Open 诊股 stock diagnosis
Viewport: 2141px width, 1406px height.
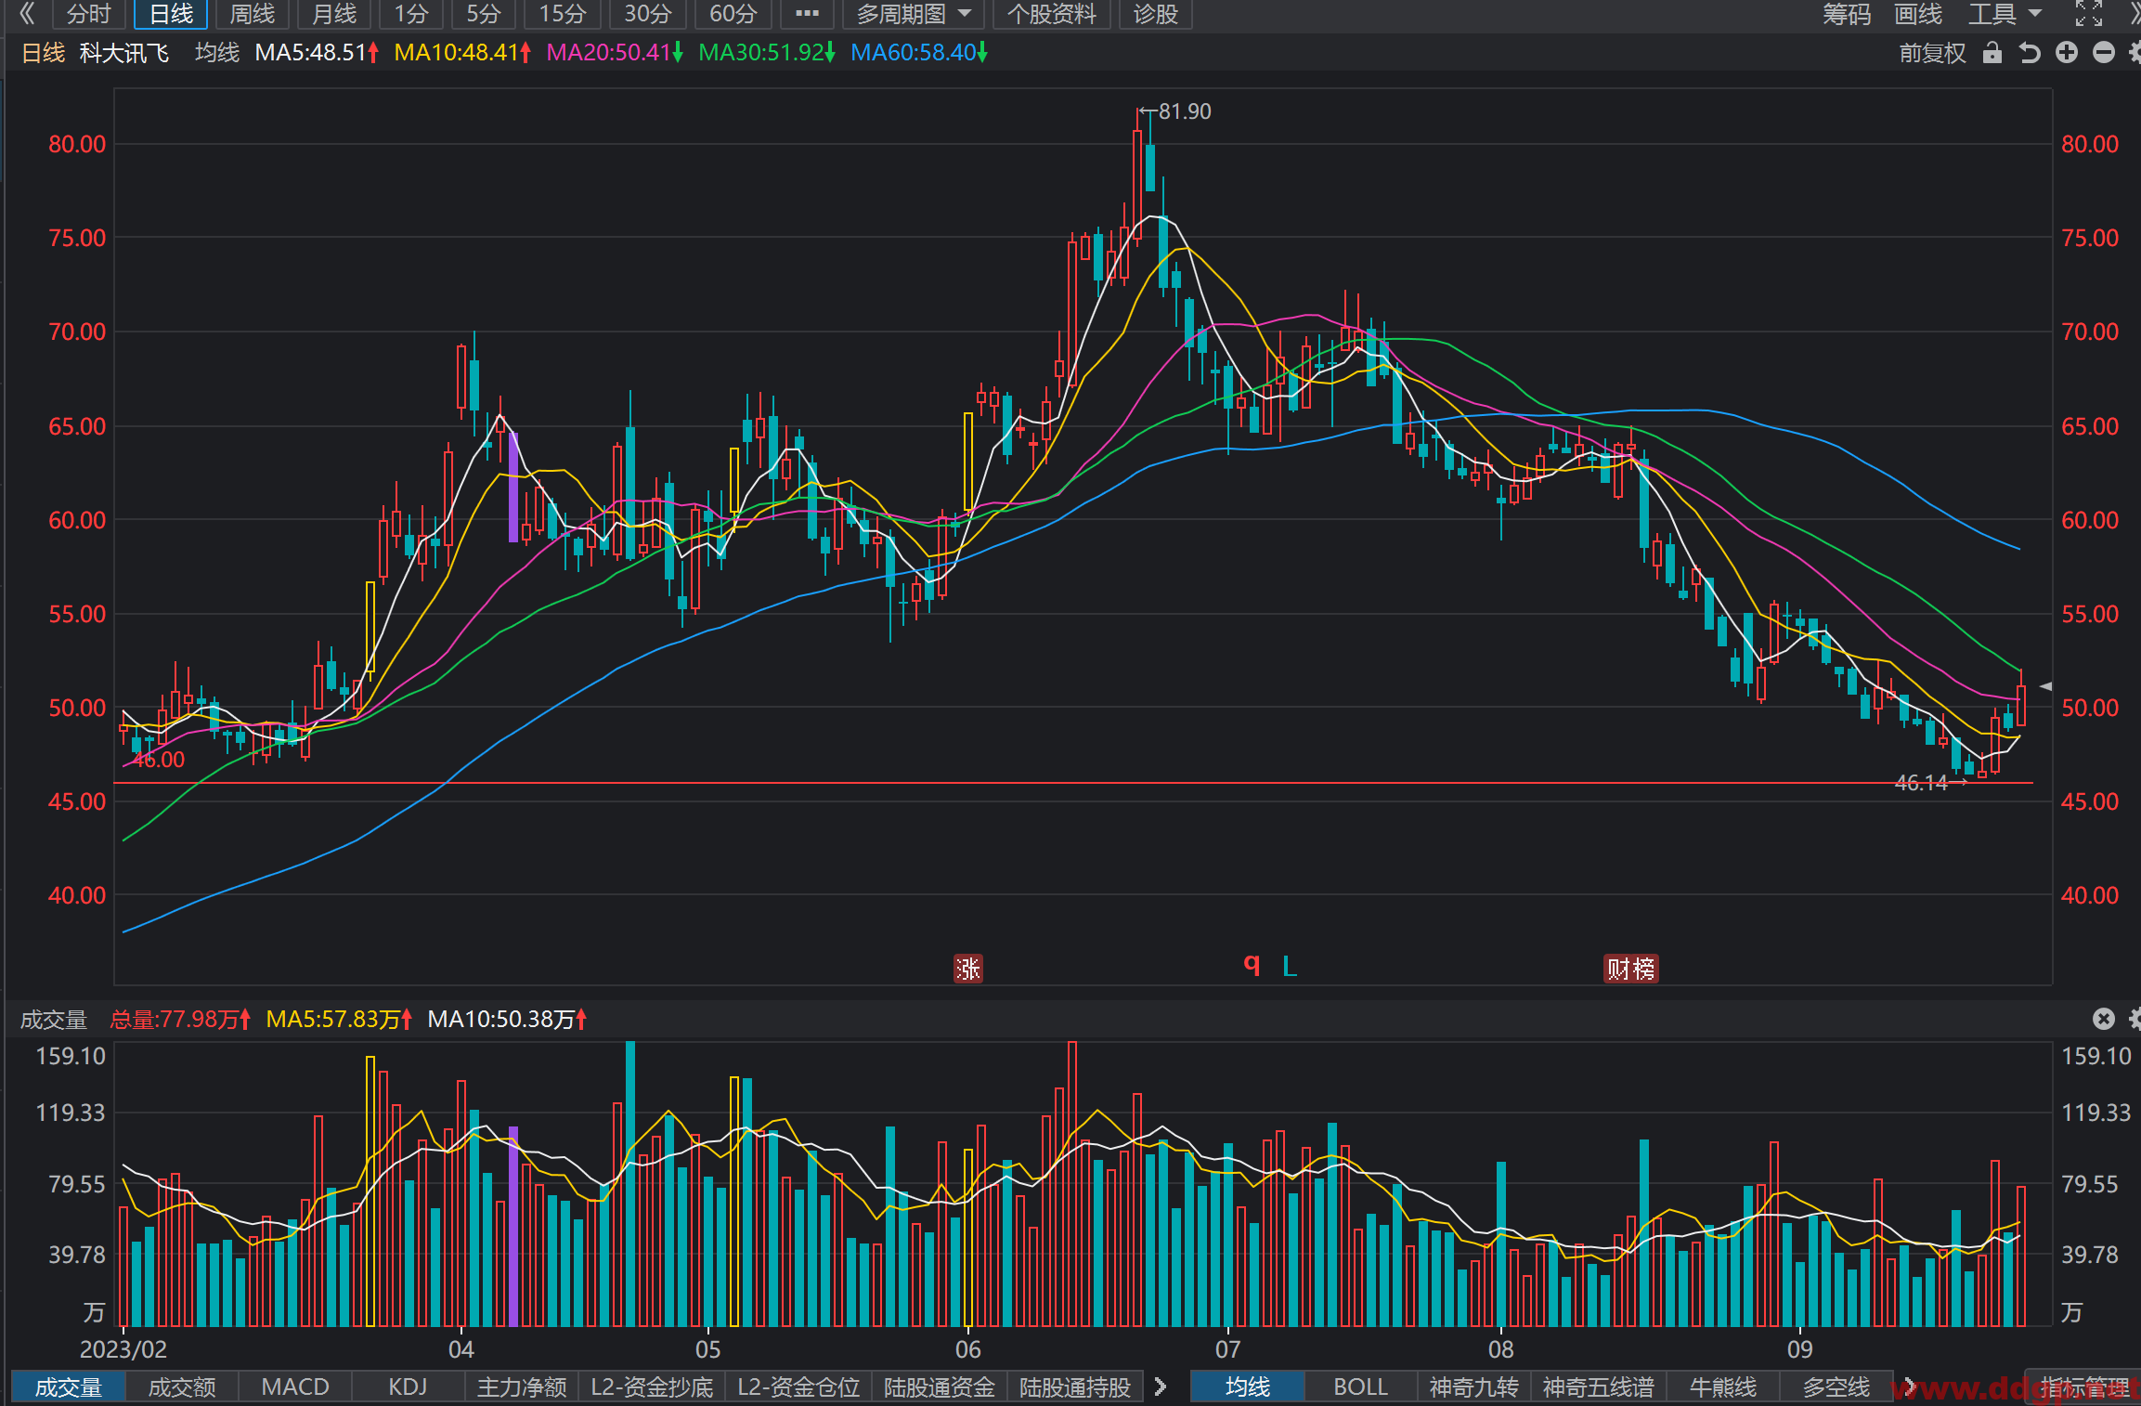tap(1156, 14)
